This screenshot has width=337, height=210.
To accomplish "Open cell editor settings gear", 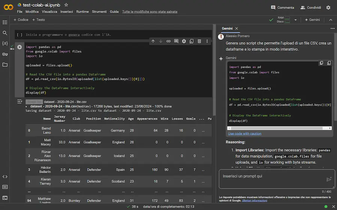I will click(184, 41).
